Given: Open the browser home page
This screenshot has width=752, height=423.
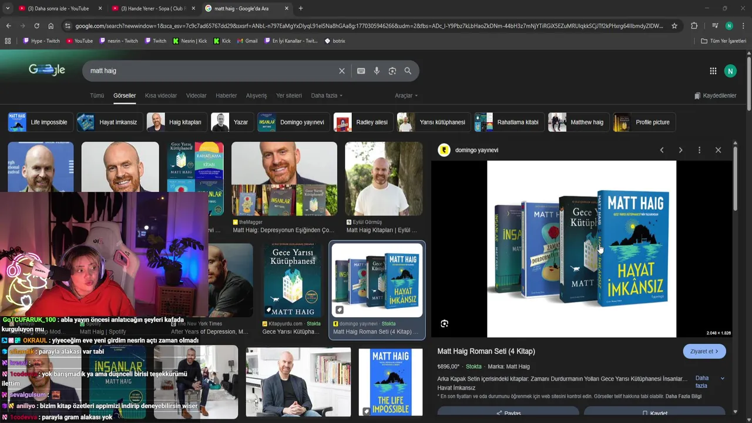Looking at the screenshot, I should (x=51, y=26).
